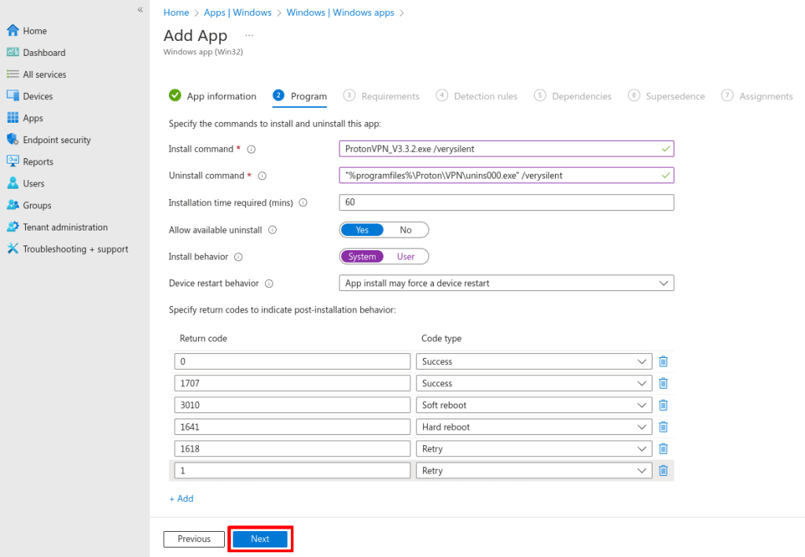Click the Previous button
This screenshot has height=557, width=805.
tap(194, 539)
